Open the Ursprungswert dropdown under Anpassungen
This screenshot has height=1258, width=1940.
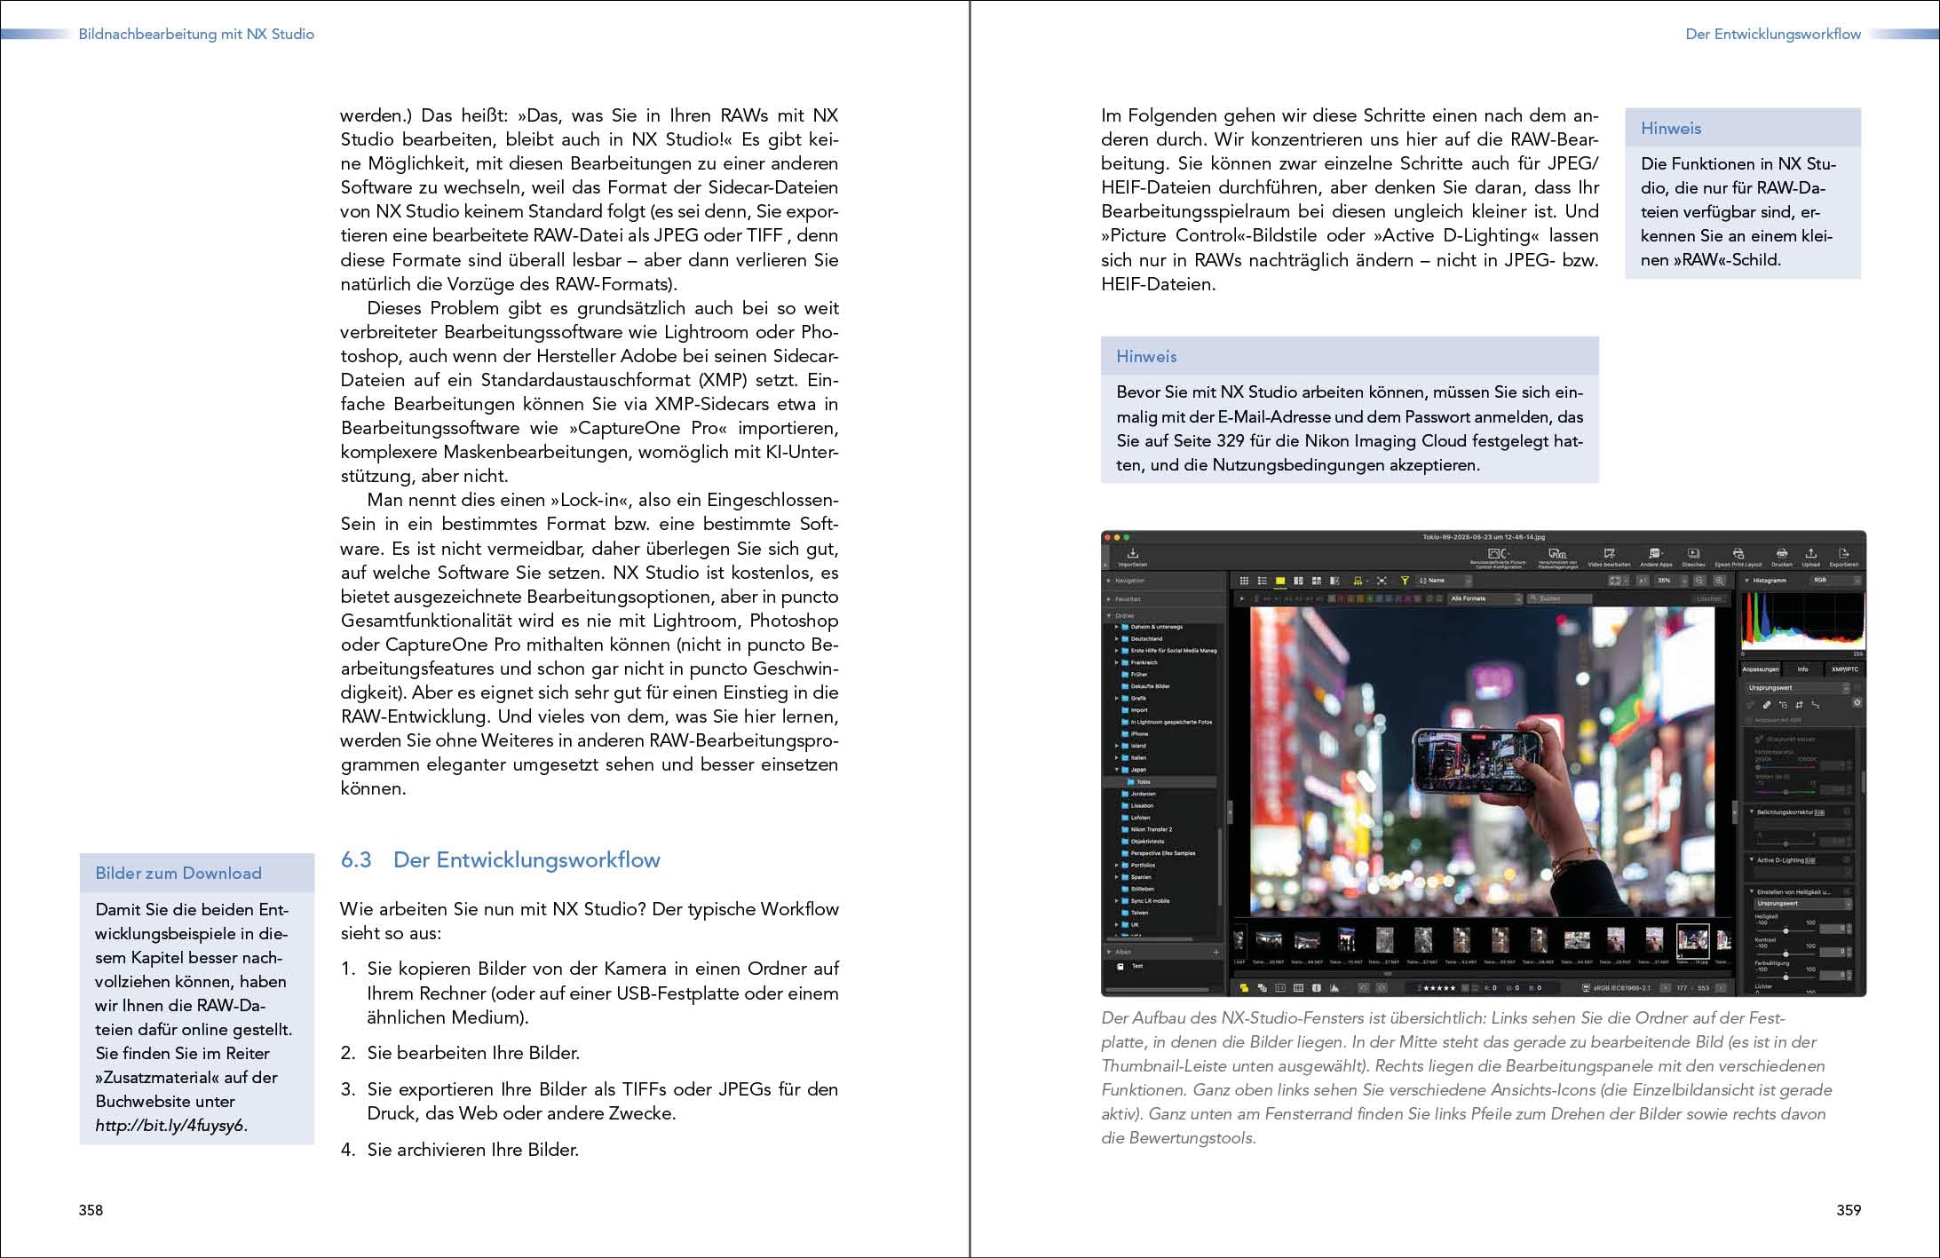tap(1798, 688)
